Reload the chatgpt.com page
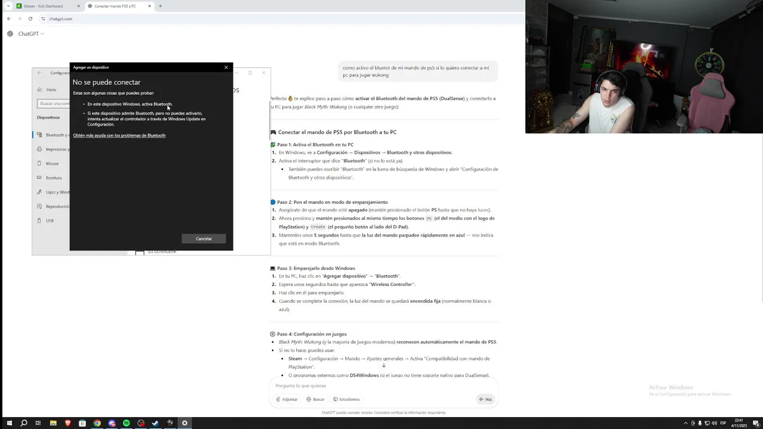The width and height of the screenshot is (763, 429). coord(30,18)
